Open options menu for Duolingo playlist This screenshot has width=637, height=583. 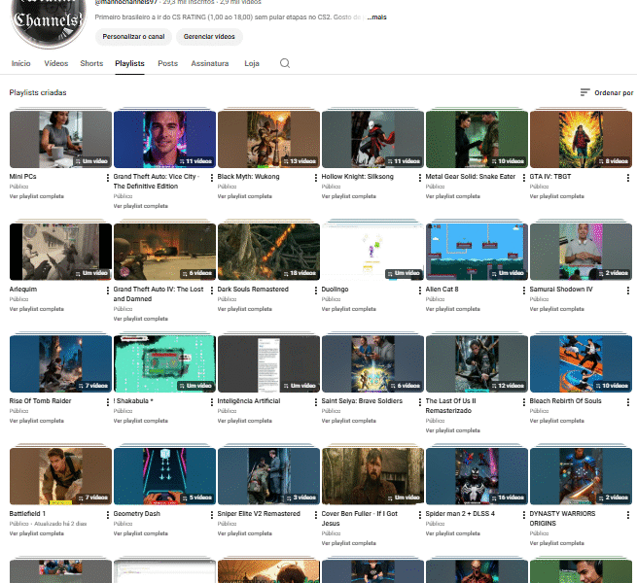pyautogui.click(x=420, y=291)
